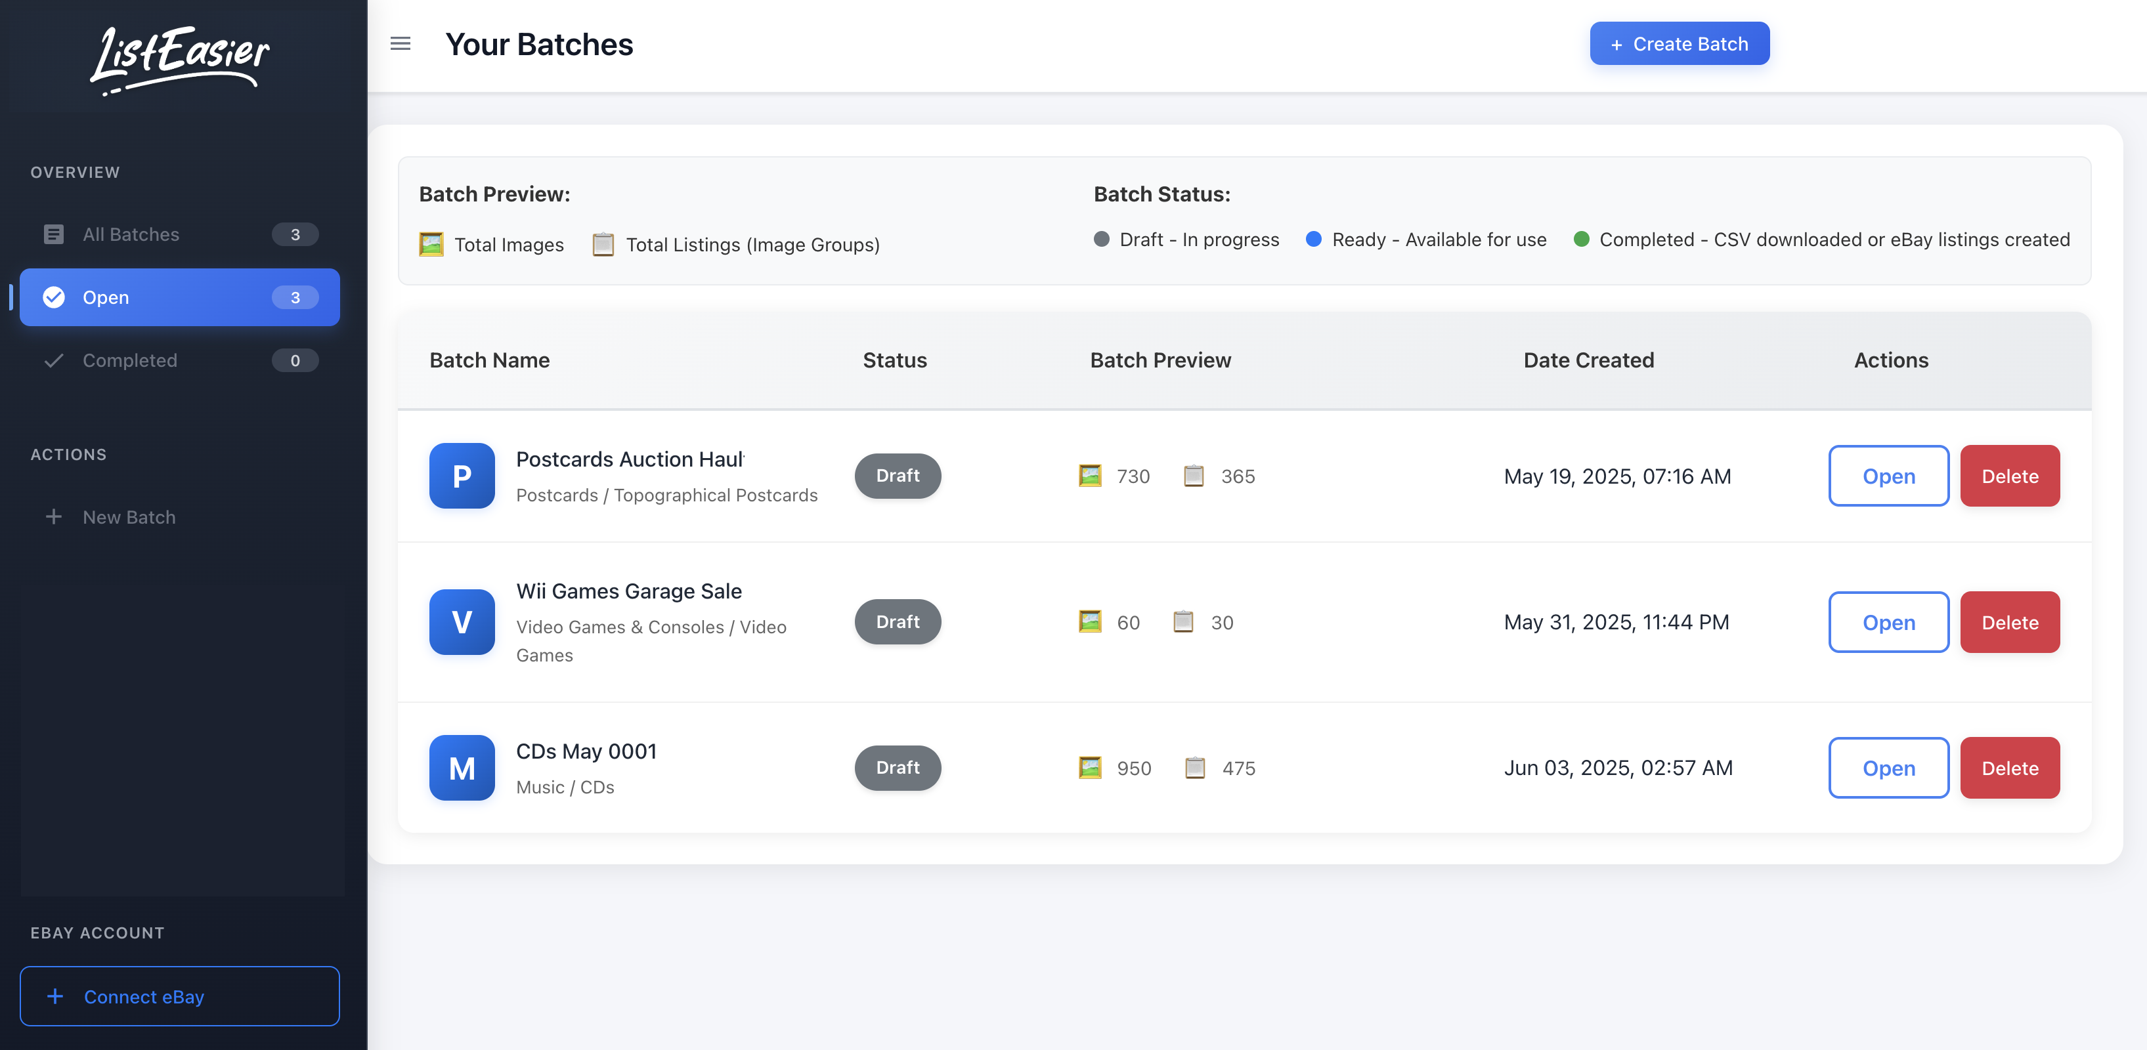This screenshot has height=1050, width=2147.
Task: Click the blue P batch avatar icon
Action: 462,476
